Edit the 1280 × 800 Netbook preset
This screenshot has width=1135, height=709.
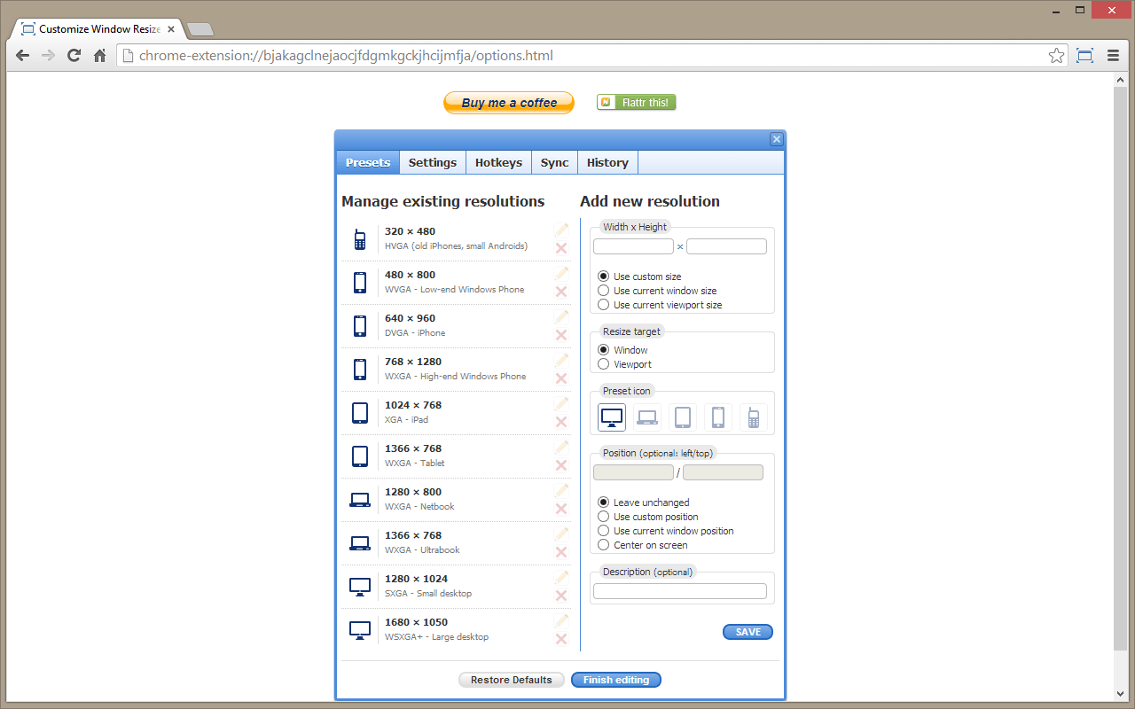[561, 489]
